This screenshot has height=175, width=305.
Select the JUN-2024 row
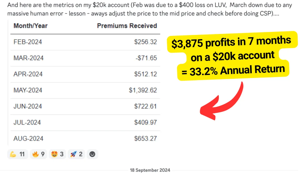pos(85,106)
